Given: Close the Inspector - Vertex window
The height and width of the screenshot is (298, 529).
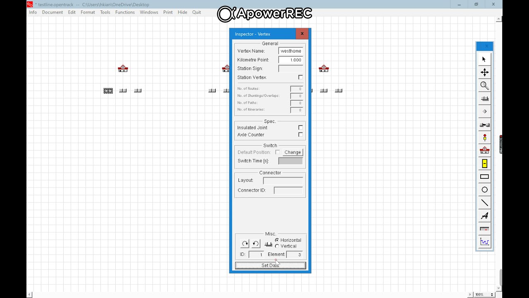Looking at the screenshot, I should point(302,34).
